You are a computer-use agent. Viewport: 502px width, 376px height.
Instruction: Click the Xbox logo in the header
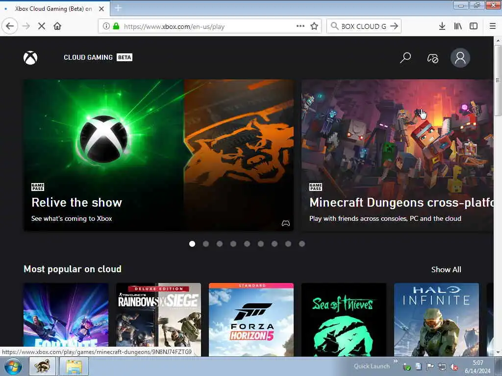[x=30, y=58]
